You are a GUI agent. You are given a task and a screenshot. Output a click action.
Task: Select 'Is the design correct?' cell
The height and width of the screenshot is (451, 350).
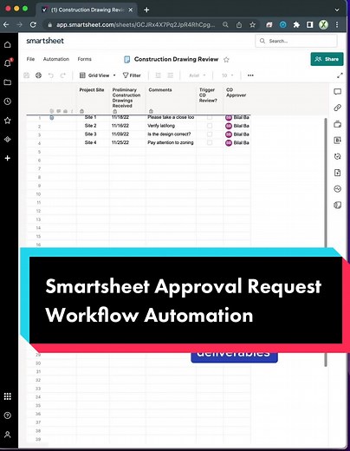coord(171,134)
